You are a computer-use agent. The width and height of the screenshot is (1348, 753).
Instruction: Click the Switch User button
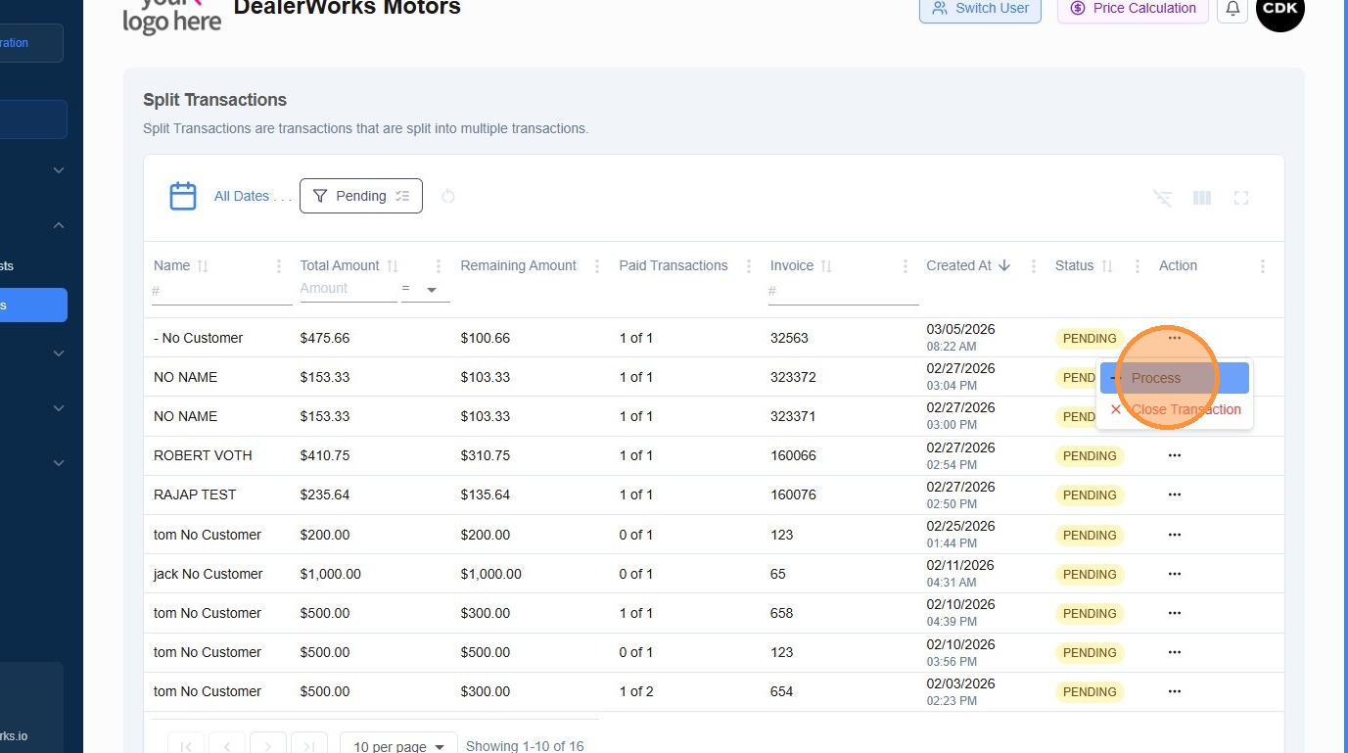[980, 9]
